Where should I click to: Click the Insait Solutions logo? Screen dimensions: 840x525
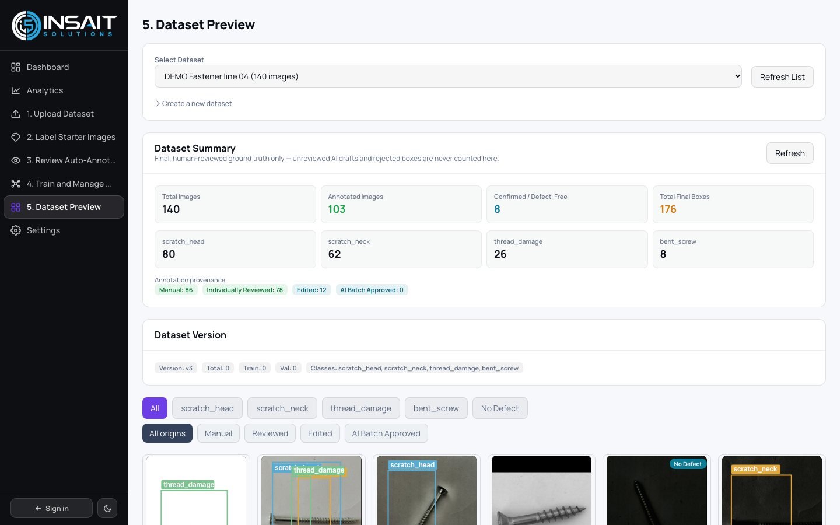[64, 26]
